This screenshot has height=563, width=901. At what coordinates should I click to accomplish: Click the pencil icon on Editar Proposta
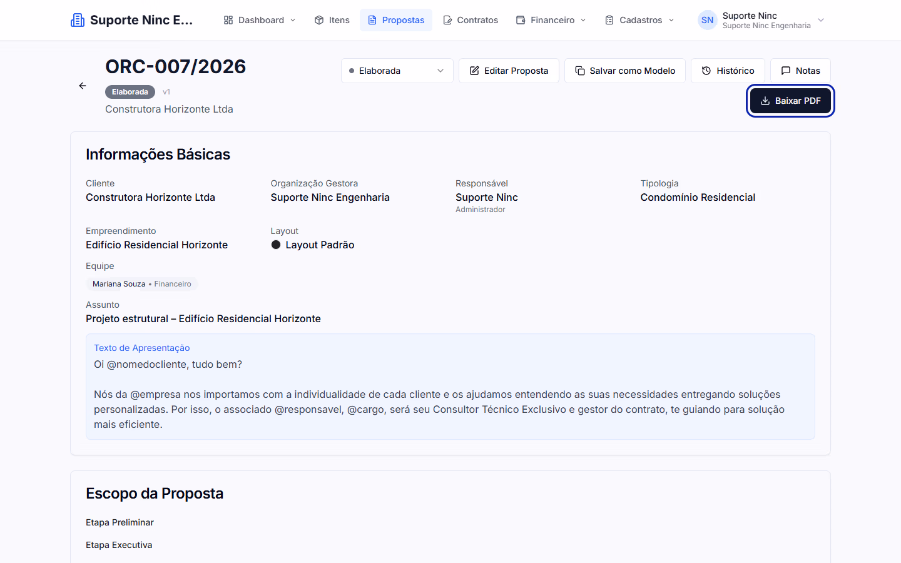(x=474, y=71)
